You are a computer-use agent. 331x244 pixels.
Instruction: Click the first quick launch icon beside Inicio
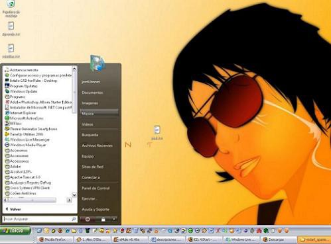39,231
